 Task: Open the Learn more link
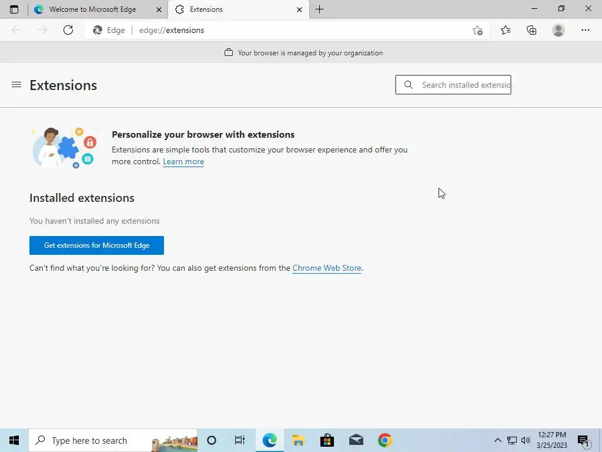coord(183,161)
